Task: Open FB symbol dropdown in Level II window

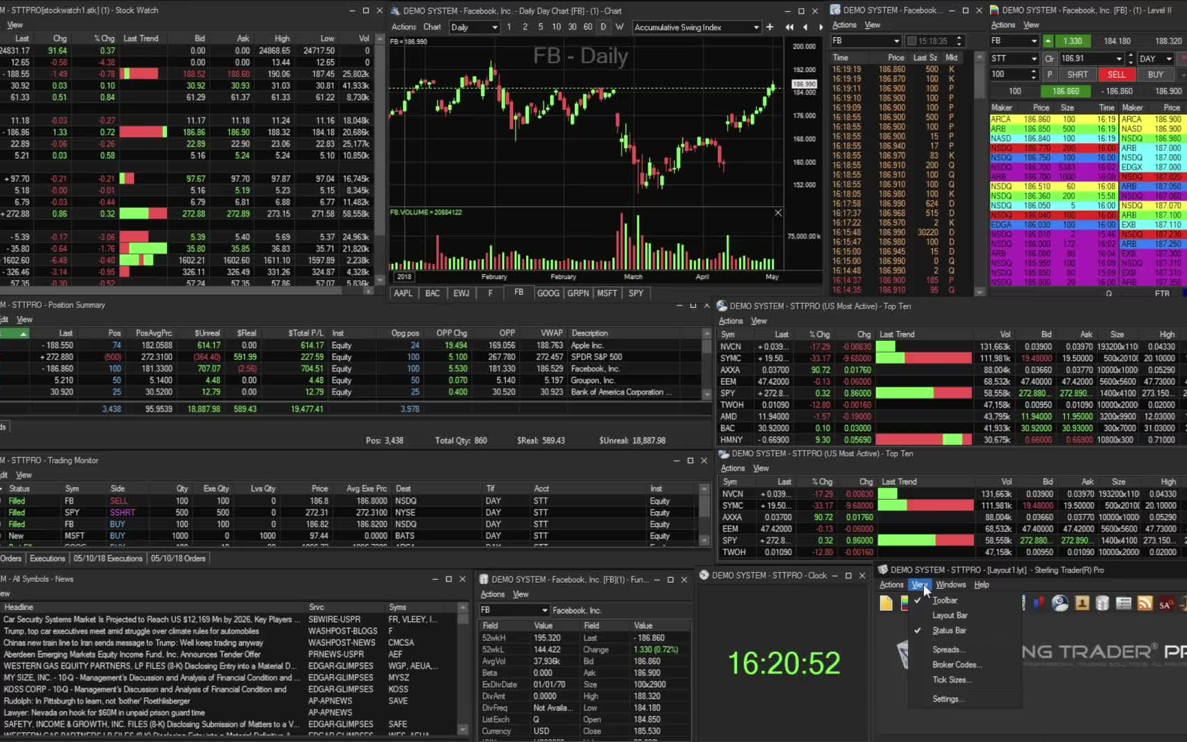Action: click(1034, 41)
